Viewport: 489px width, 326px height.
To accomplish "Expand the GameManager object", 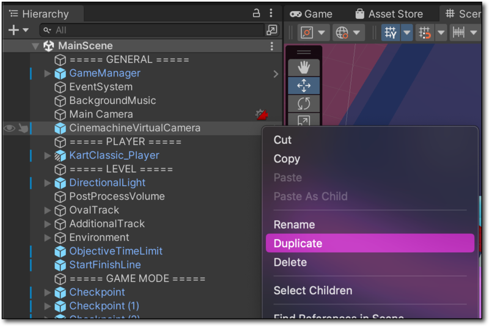I will click(48, 73).
